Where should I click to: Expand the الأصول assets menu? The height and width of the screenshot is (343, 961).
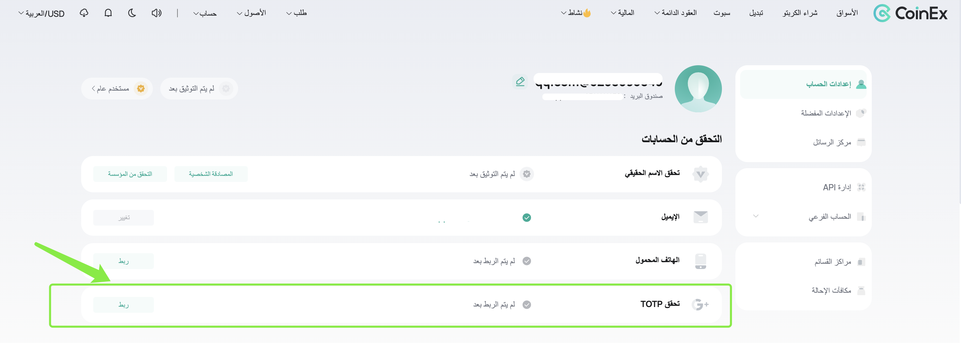click(x=252, y=13)
